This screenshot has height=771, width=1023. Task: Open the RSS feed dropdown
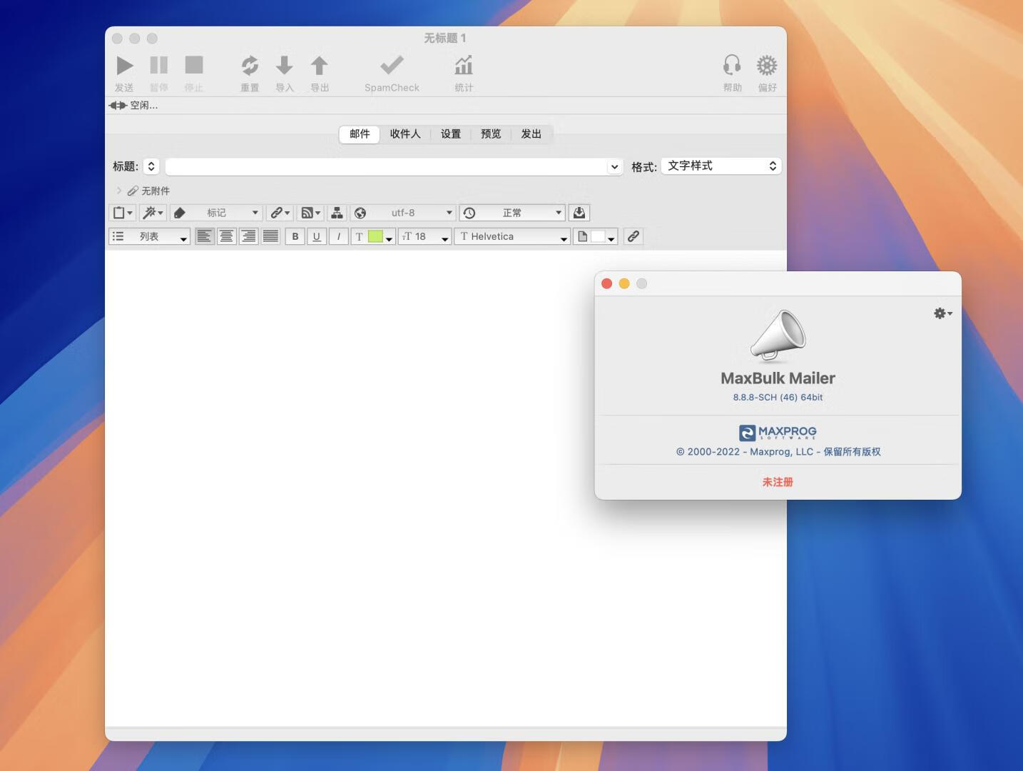click(x=310, y=213)
